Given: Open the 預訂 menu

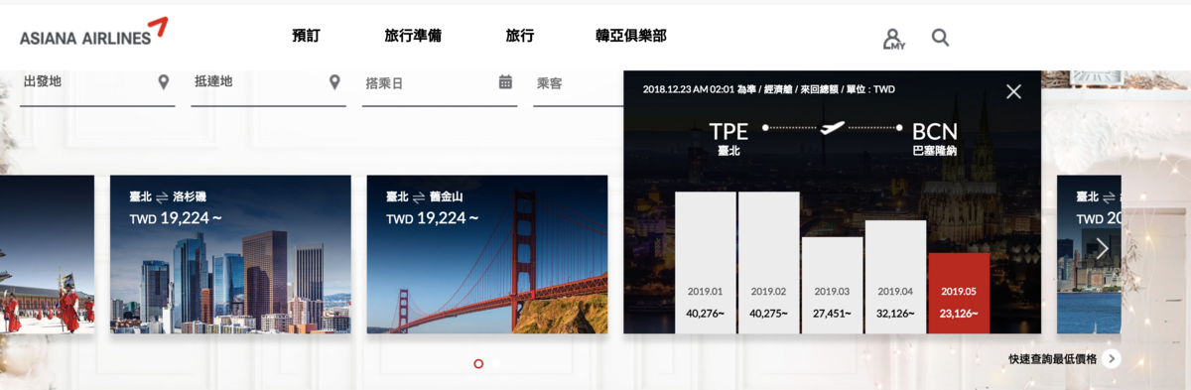Looking at the screenshot, I should (x=307, y=36).
